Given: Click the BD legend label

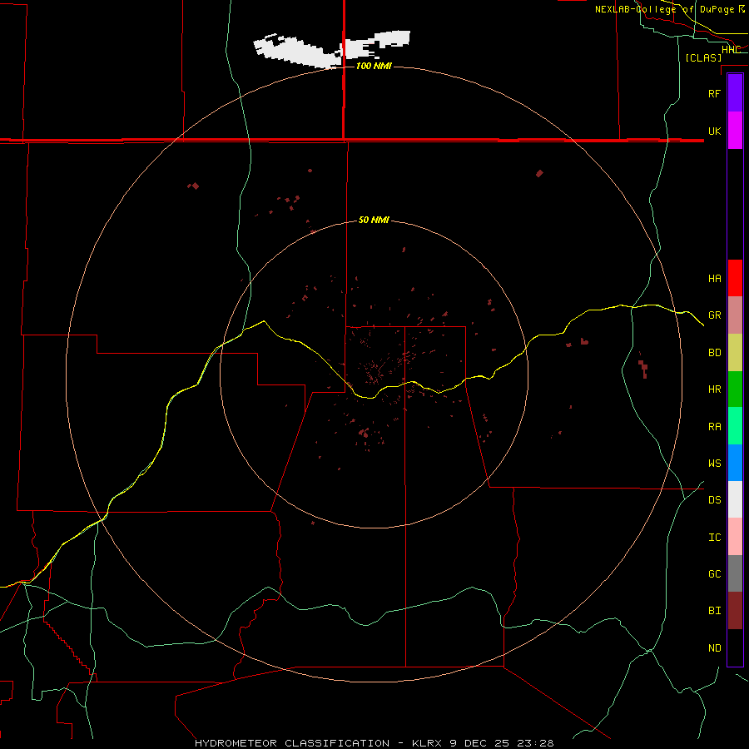Looking at the screenshot, I should click(714, 353).
